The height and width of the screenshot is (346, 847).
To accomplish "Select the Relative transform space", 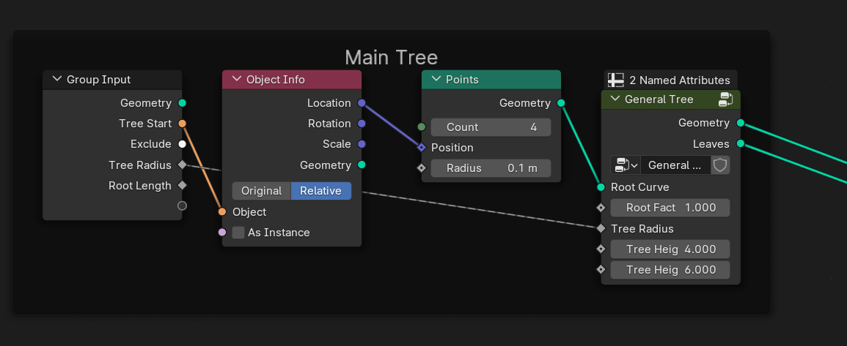I will [x=321, y=191].
